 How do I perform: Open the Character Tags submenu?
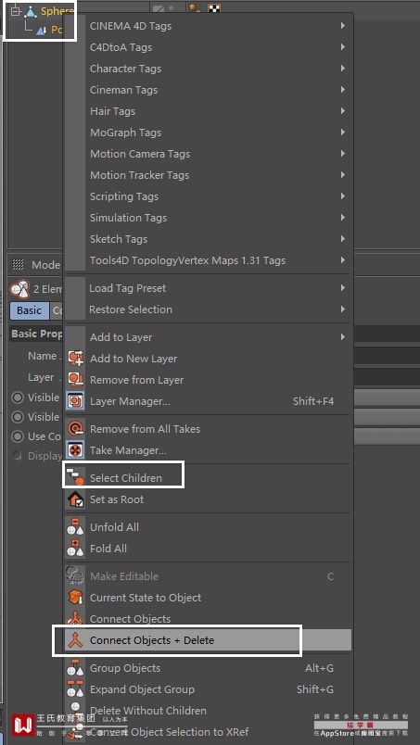209,69
